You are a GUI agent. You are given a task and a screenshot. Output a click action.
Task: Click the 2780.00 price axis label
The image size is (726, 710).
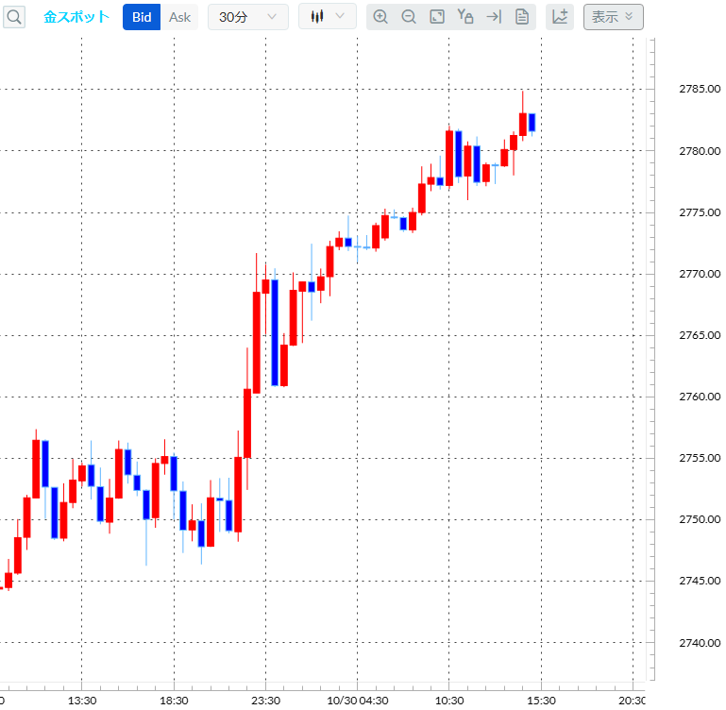tap(700, 151)
